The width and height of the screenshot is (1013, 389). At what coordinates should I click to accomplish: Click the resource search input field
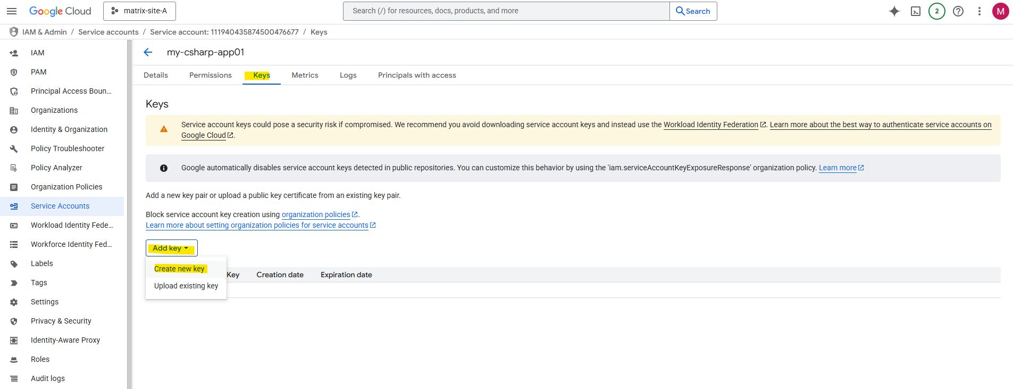tap(505, 11)
